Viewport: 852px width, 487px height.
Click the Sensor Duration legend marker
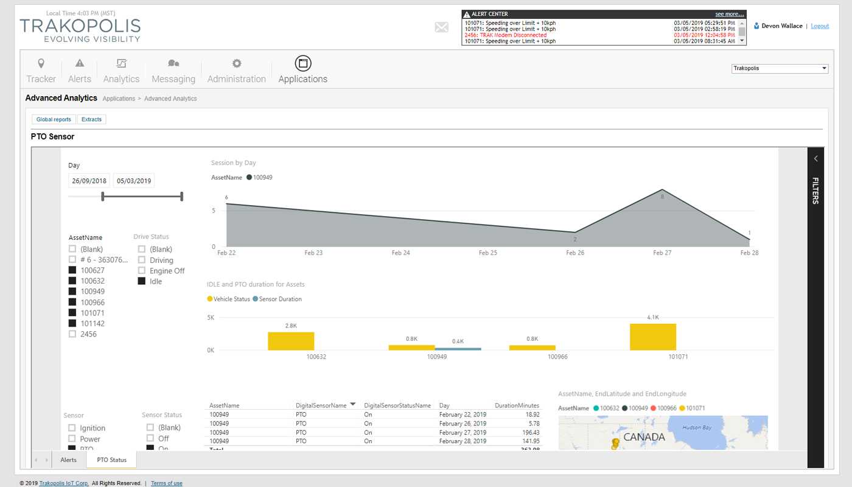pyautogui.click(x=255, y=299)
